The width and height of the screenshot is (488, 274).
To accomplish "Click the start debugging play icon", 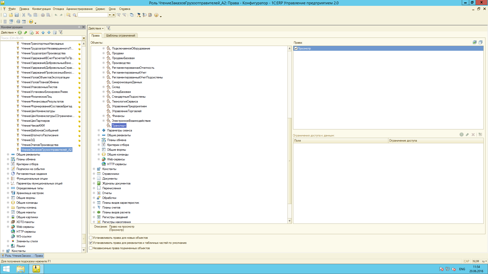I will (31, 22).
